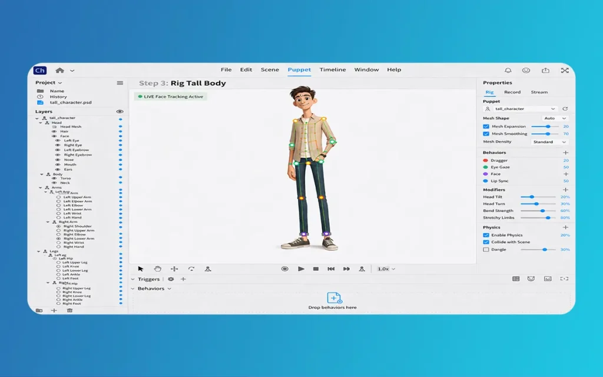This screenshot has width=603, height=377.
Task: Collapse the Head group in Layers
Action: 41,123
